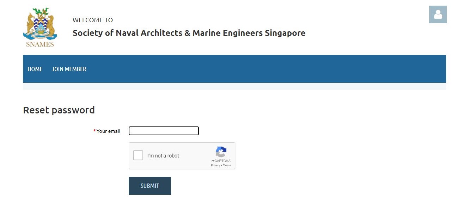Click the SUBMIT button
469x205 pixels.
[150, 186]
